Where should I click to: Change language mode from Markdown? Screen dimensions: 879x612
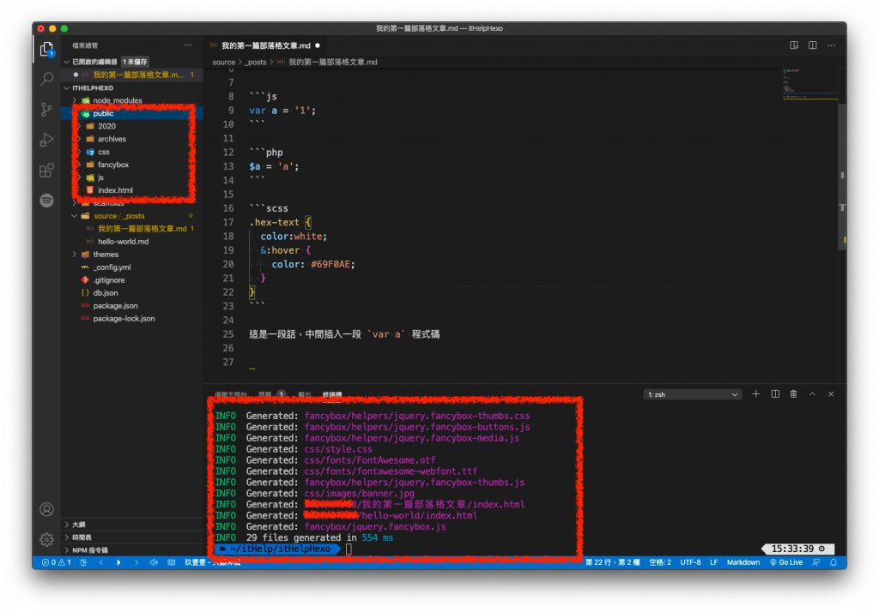click(x=743, y=563)
